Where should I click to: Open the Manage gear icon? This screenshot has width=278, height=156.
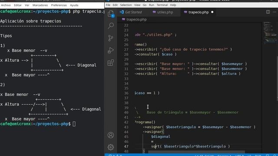coord(111,147)
